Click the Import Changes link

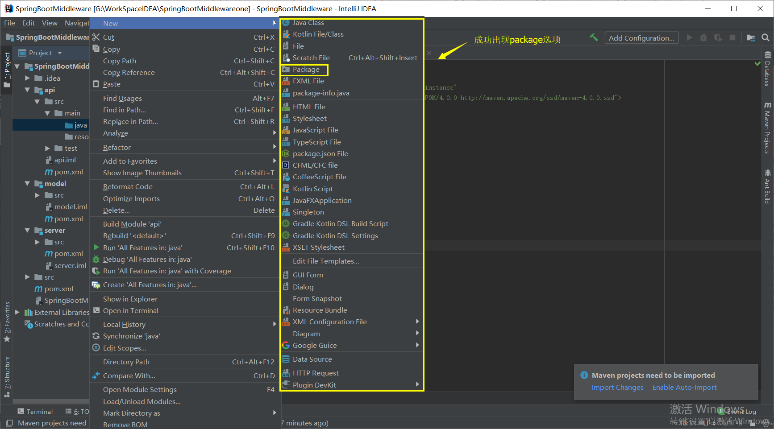pos(618,387)
